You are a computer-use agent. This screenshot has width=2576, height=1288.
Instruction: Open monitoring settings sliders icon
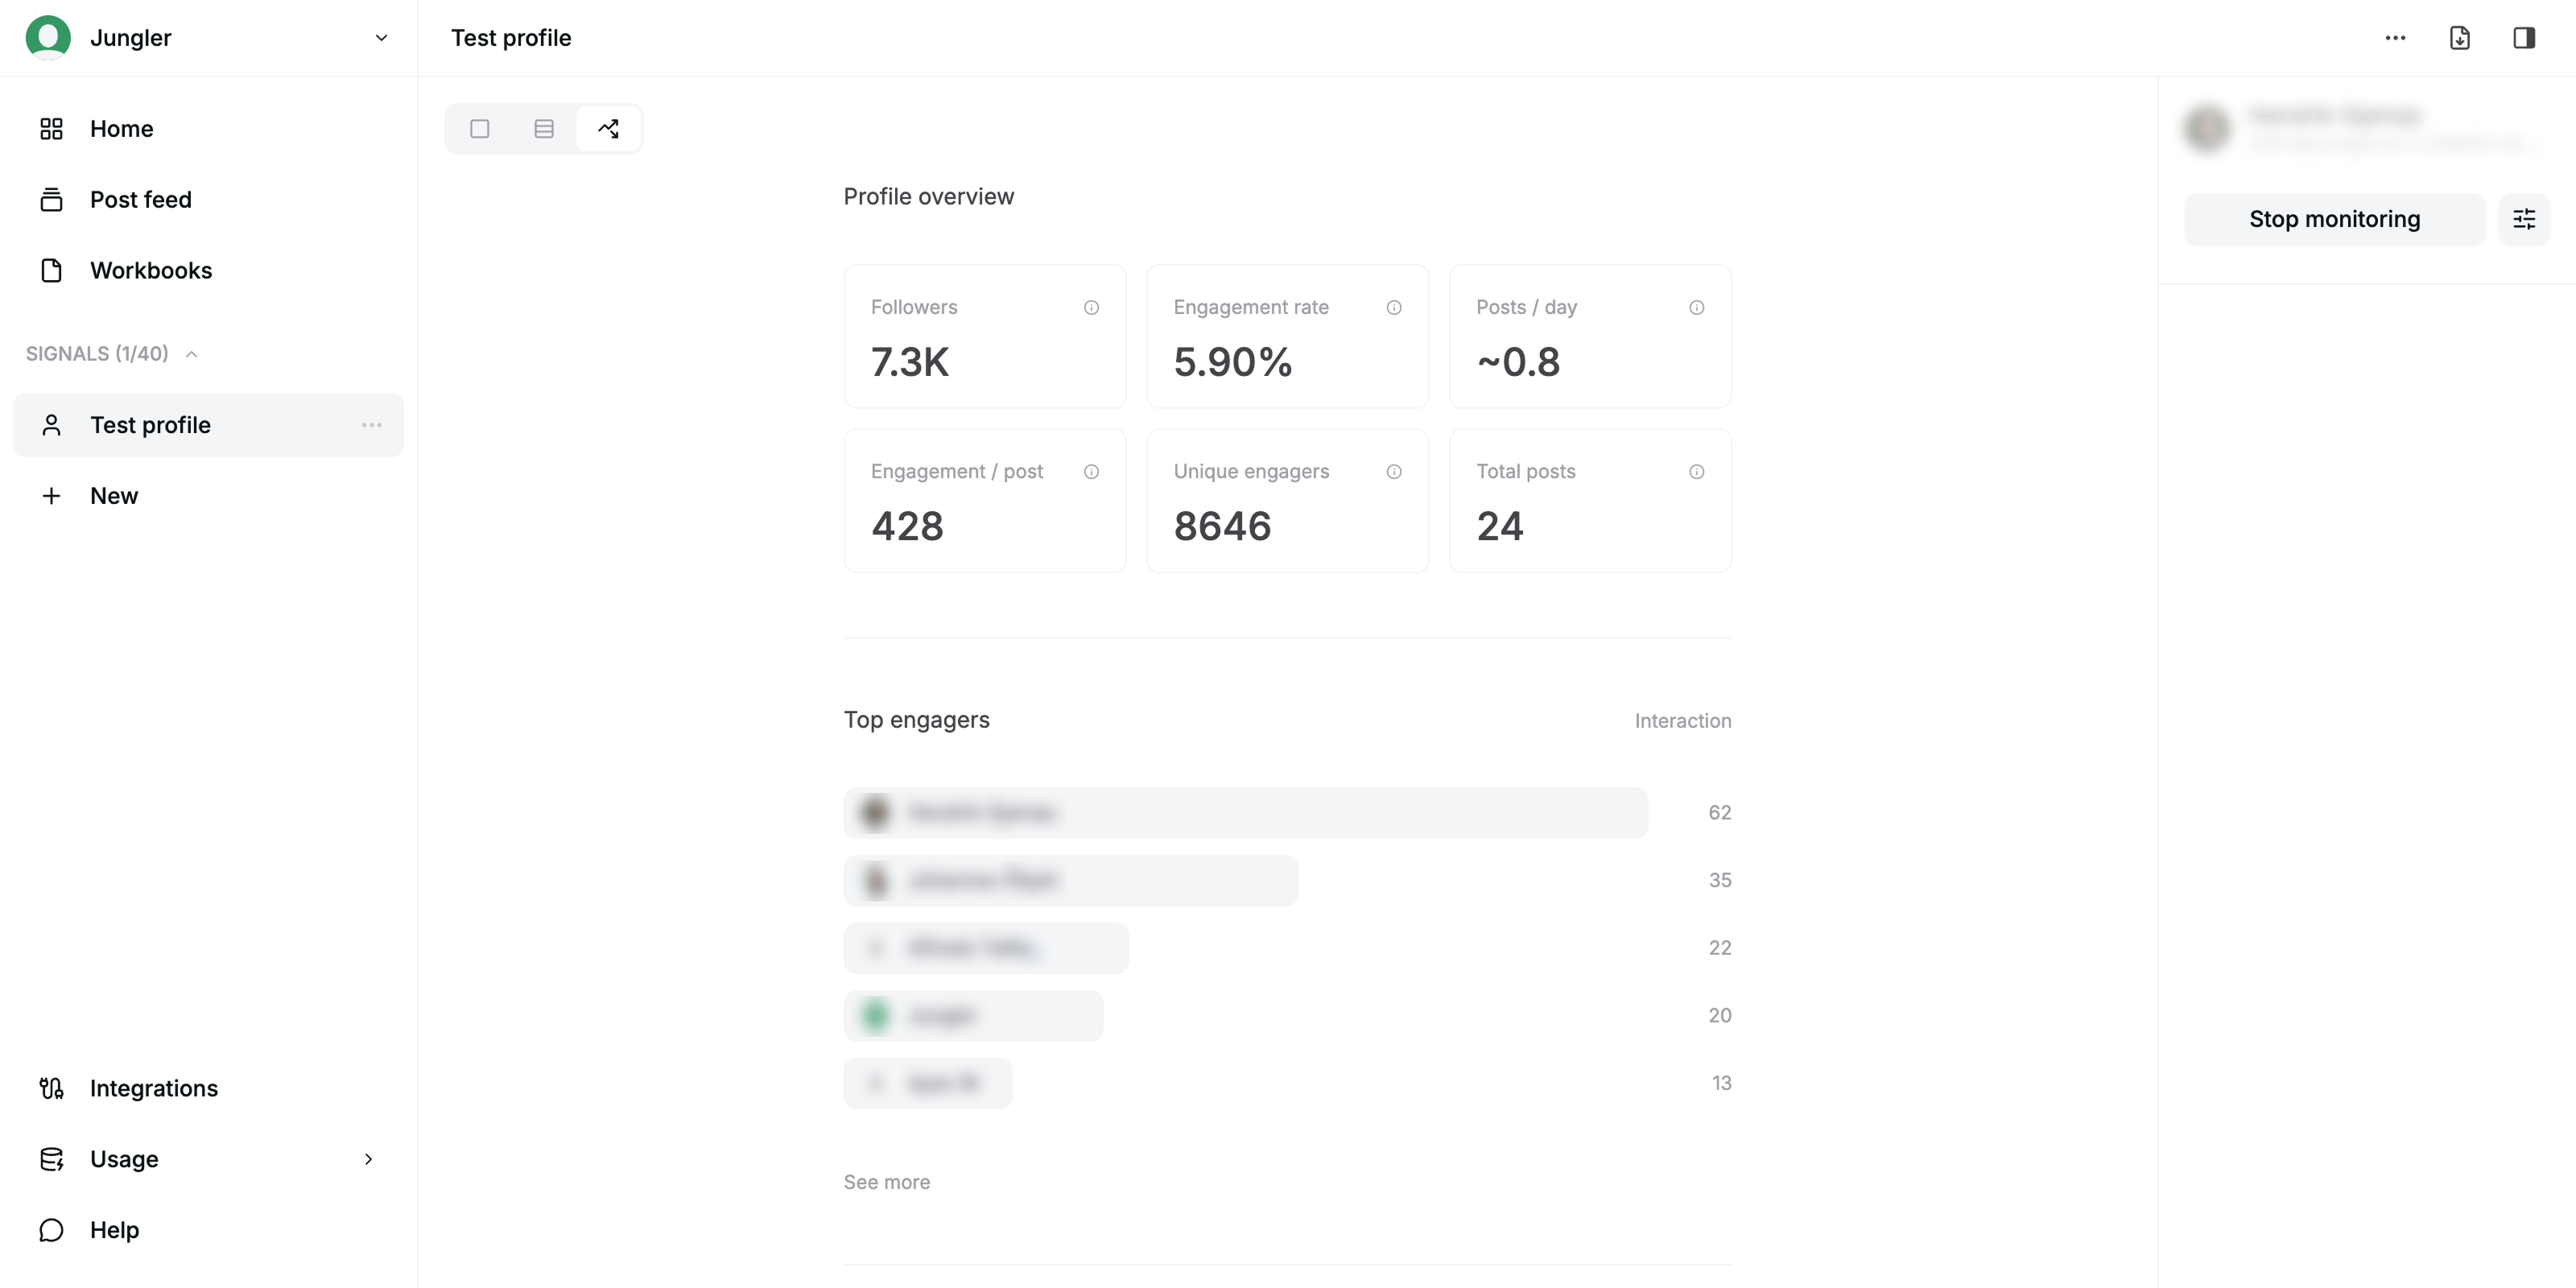(2523, 219)
